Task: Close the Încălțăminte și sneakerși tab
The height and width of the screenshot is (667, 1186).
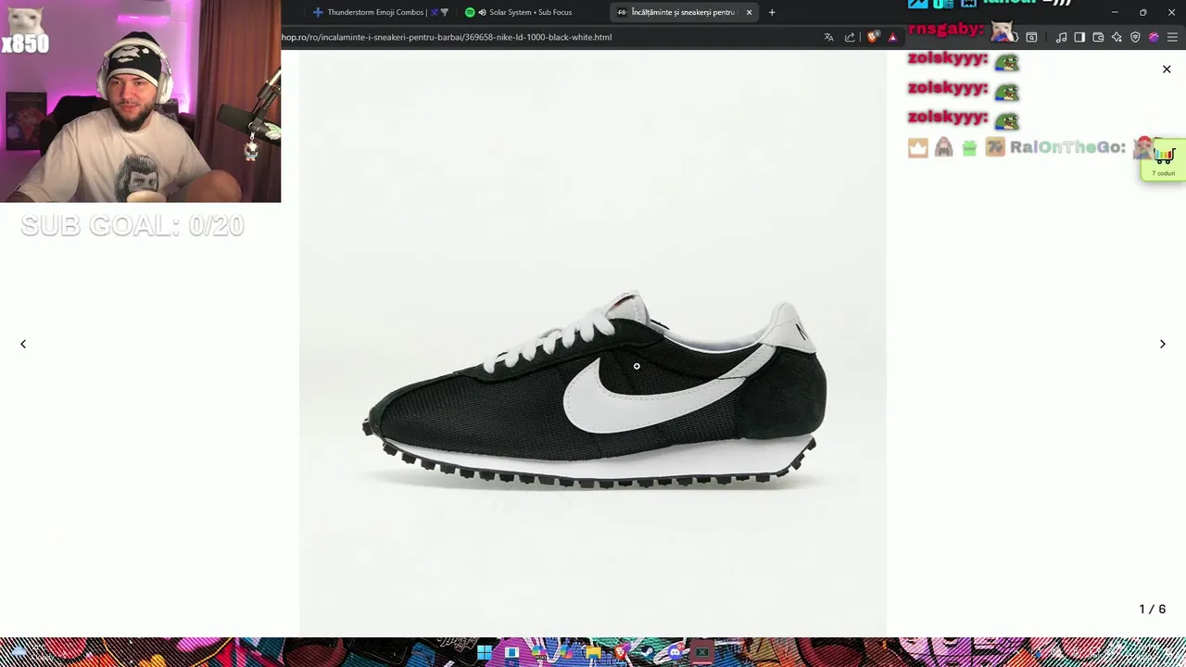Action: pyautogui.click(x=749, y=12)
